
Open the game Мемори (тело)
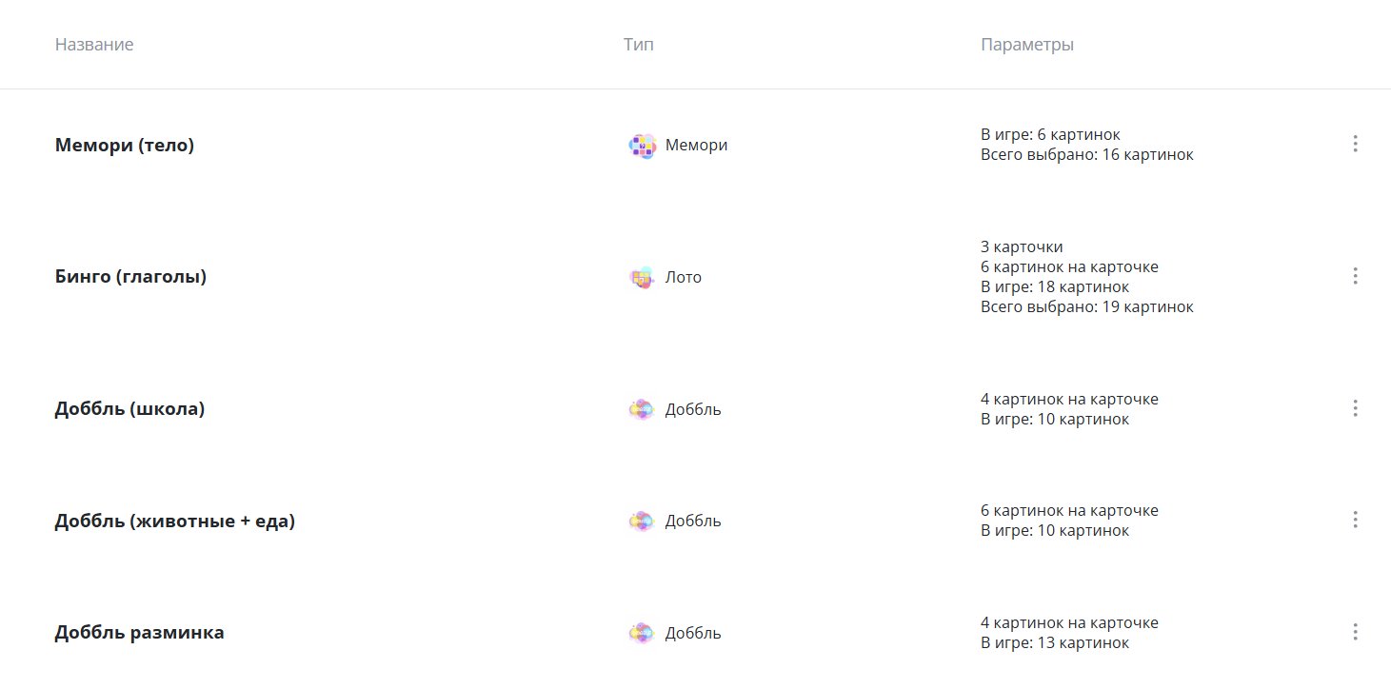pos(125,146)
